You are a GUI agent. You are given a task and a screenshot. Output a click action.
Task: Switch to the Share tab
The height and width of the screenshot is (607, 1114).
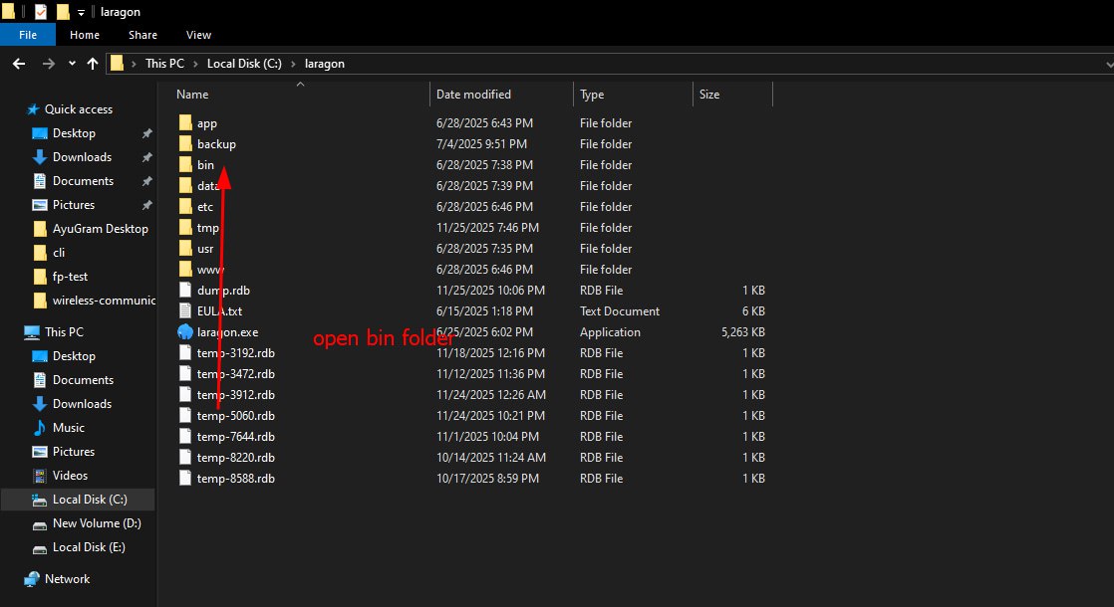(142, 35)
